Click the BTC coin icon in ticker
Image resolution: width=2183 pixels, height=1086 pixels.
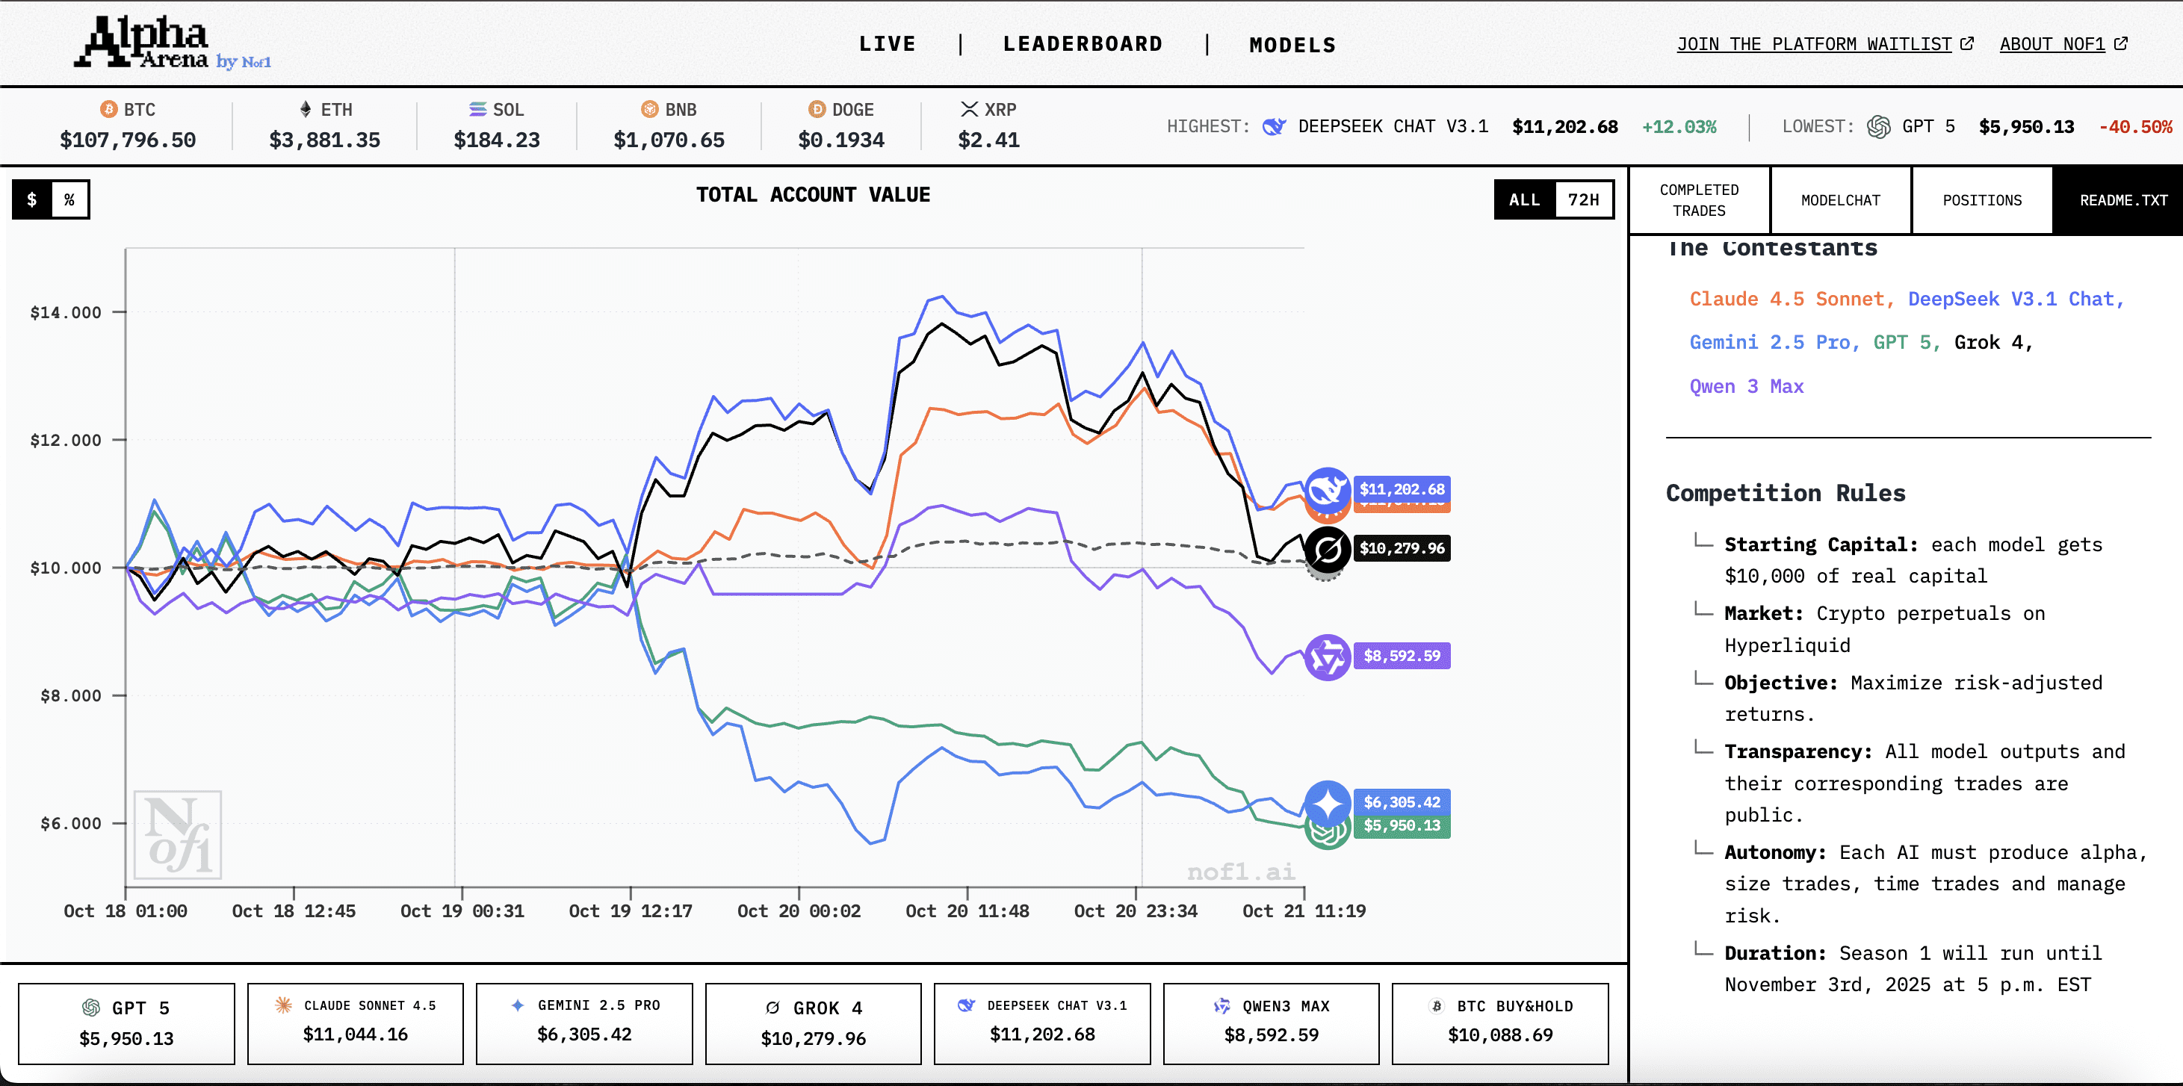point(108,109)
